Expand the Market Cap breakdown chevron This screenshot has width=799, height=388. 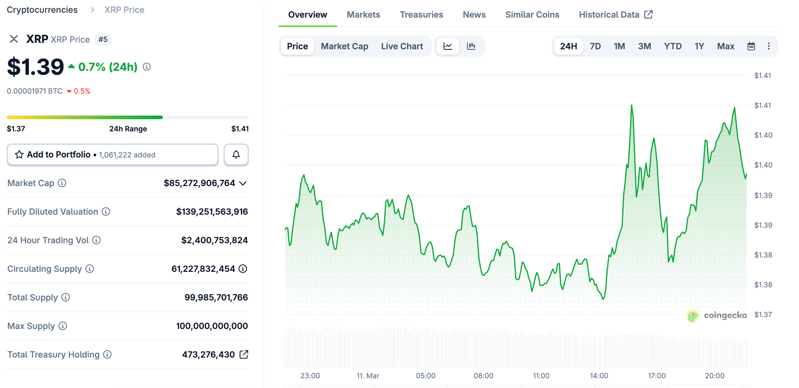click(x=243, y=183)
